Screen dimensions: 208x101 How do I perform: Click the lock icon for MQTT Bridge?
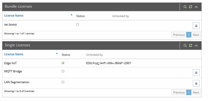tap(196, 73)
